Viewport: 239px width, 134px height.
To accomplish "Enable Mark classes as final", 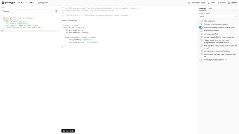I will click(x=201, y=34).
